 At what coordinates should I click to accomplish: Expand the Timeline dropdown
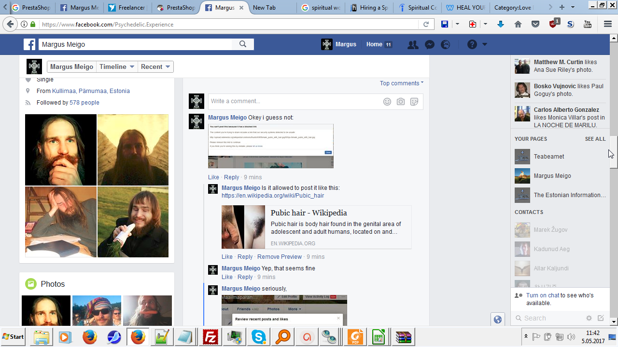pos(117,67)
